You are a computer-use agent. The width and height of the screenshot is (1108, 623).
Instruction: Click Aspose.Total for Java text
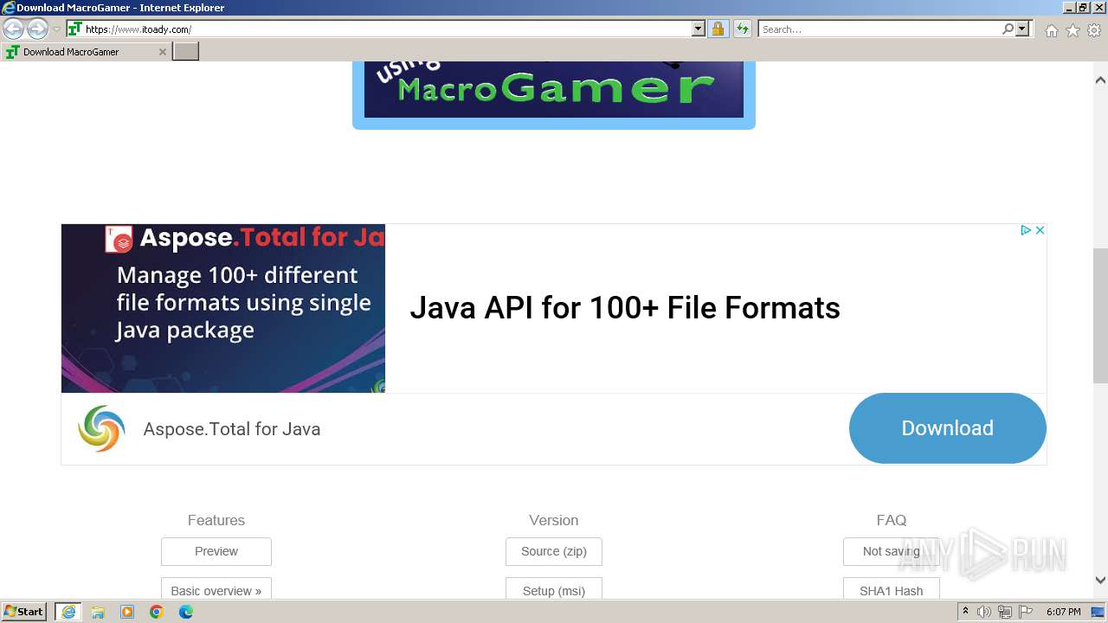pos(232,429)
